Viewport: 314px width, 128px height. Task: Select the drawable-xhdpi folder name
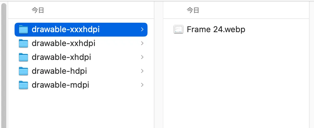pos(61,57)
